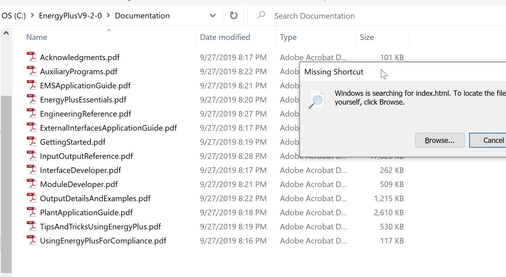Toggle sort order on the Name column
The height and width of the screenshot is (277, 506).
pos(37,37)
